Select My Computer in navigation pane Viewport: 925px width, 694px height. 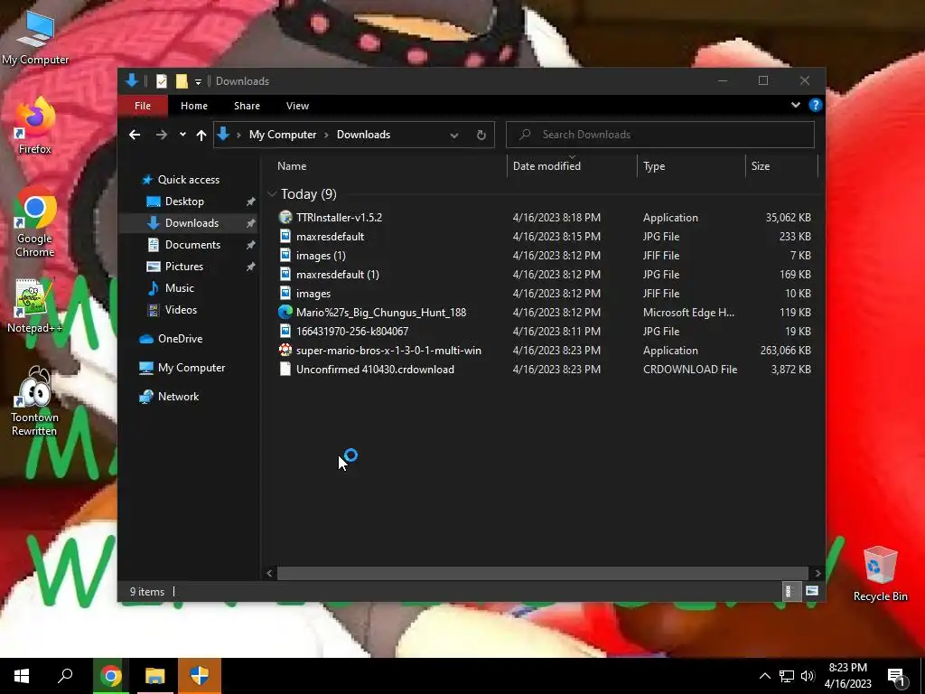pyautogui.click(x=192, y=368)
